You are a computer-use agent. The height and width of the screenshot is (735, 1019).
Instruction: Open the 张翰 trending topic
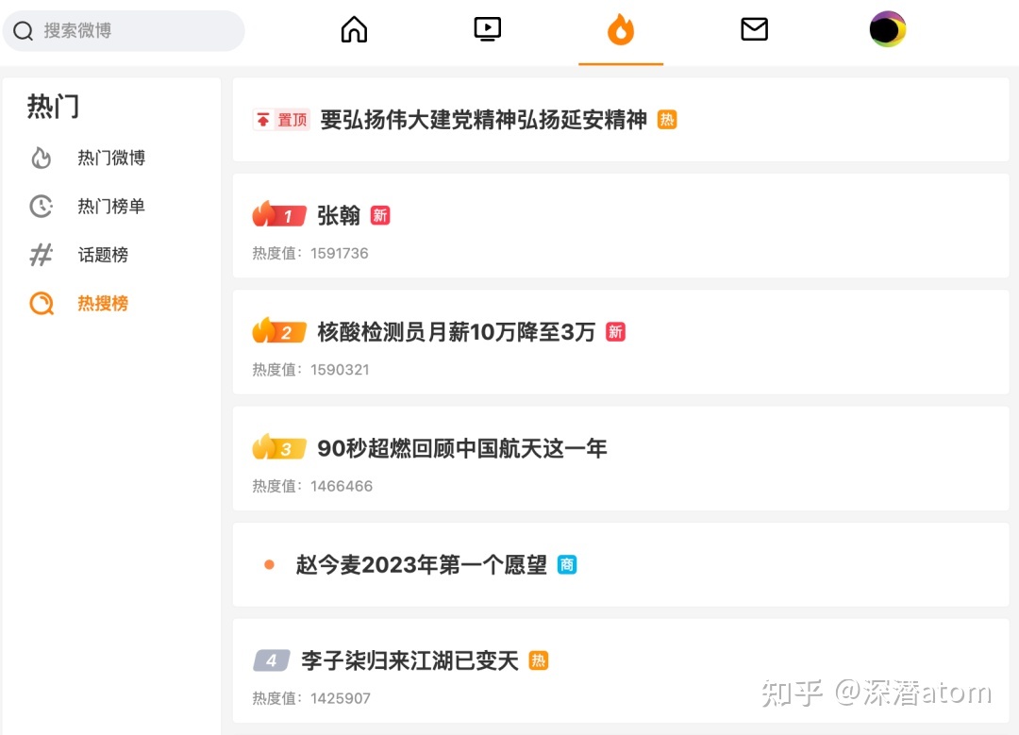coord(339,215)
